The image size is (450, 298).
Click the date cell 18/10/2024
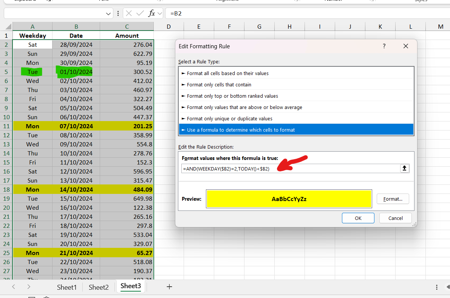(x=76, y=226)
